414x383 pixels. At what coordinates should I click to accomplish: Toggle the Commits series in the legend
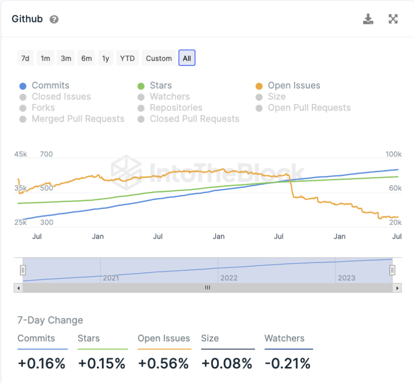click(44, 86)
